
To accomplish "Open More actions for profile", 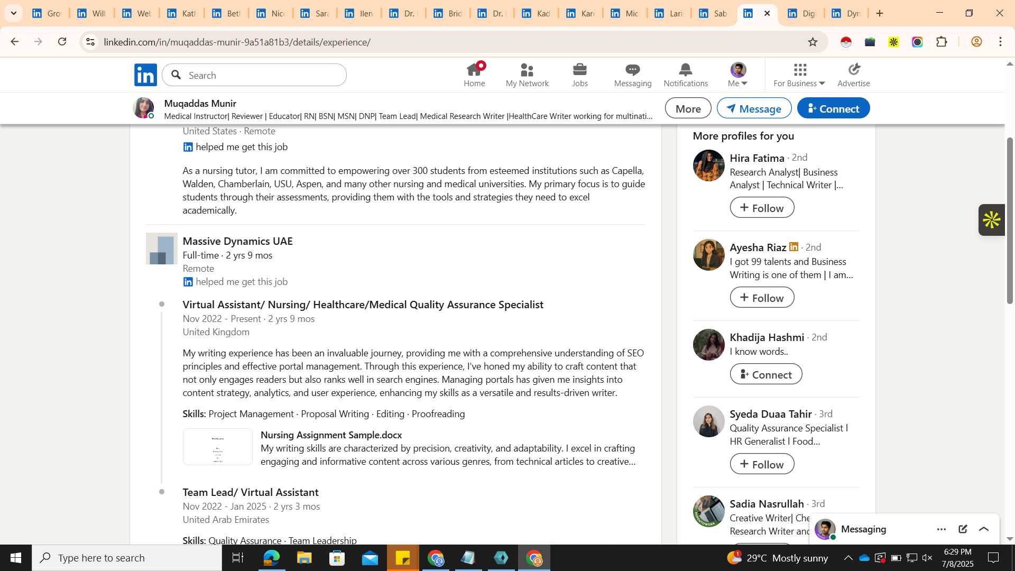I will point(688,108).
